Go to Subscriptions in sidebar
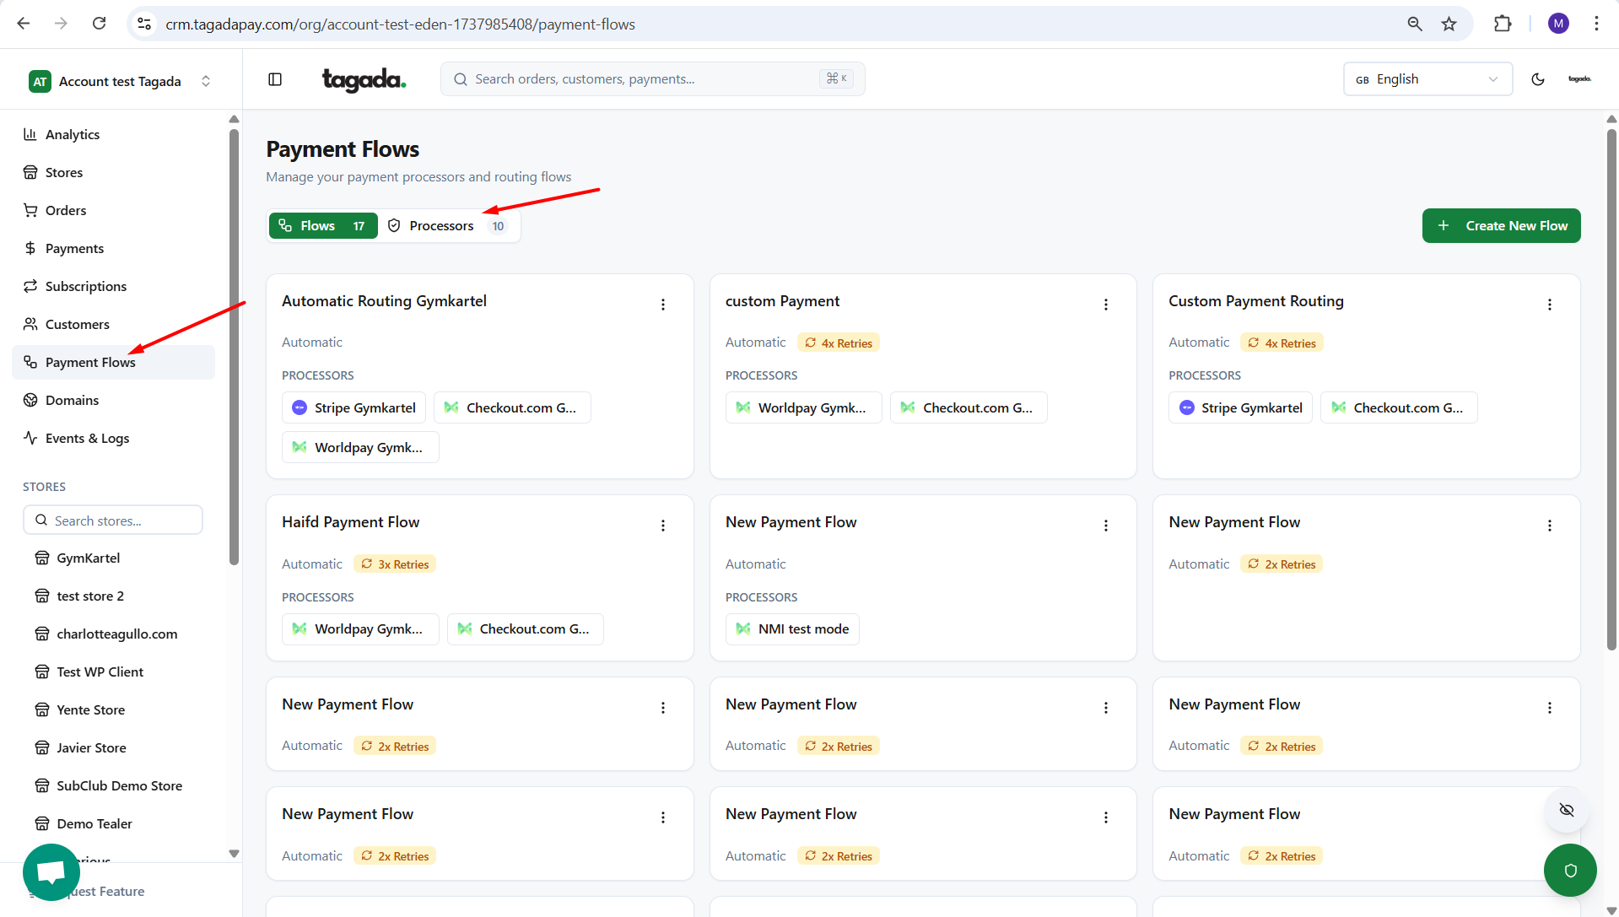The width and height of the screenshot is (1619, 917). coord(86,286)
